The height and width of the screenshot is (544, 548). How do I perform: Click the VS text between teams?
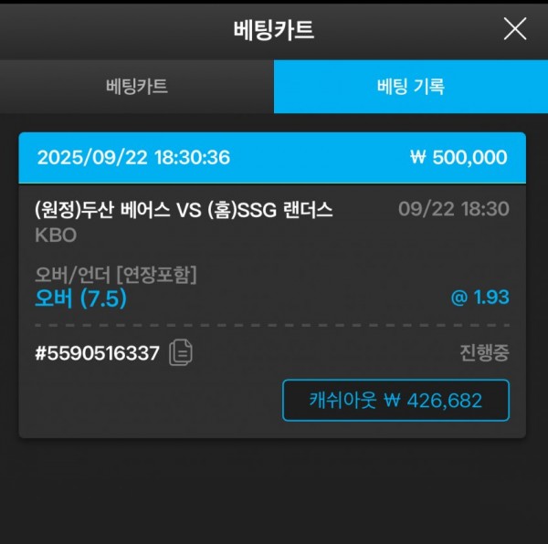189,211
